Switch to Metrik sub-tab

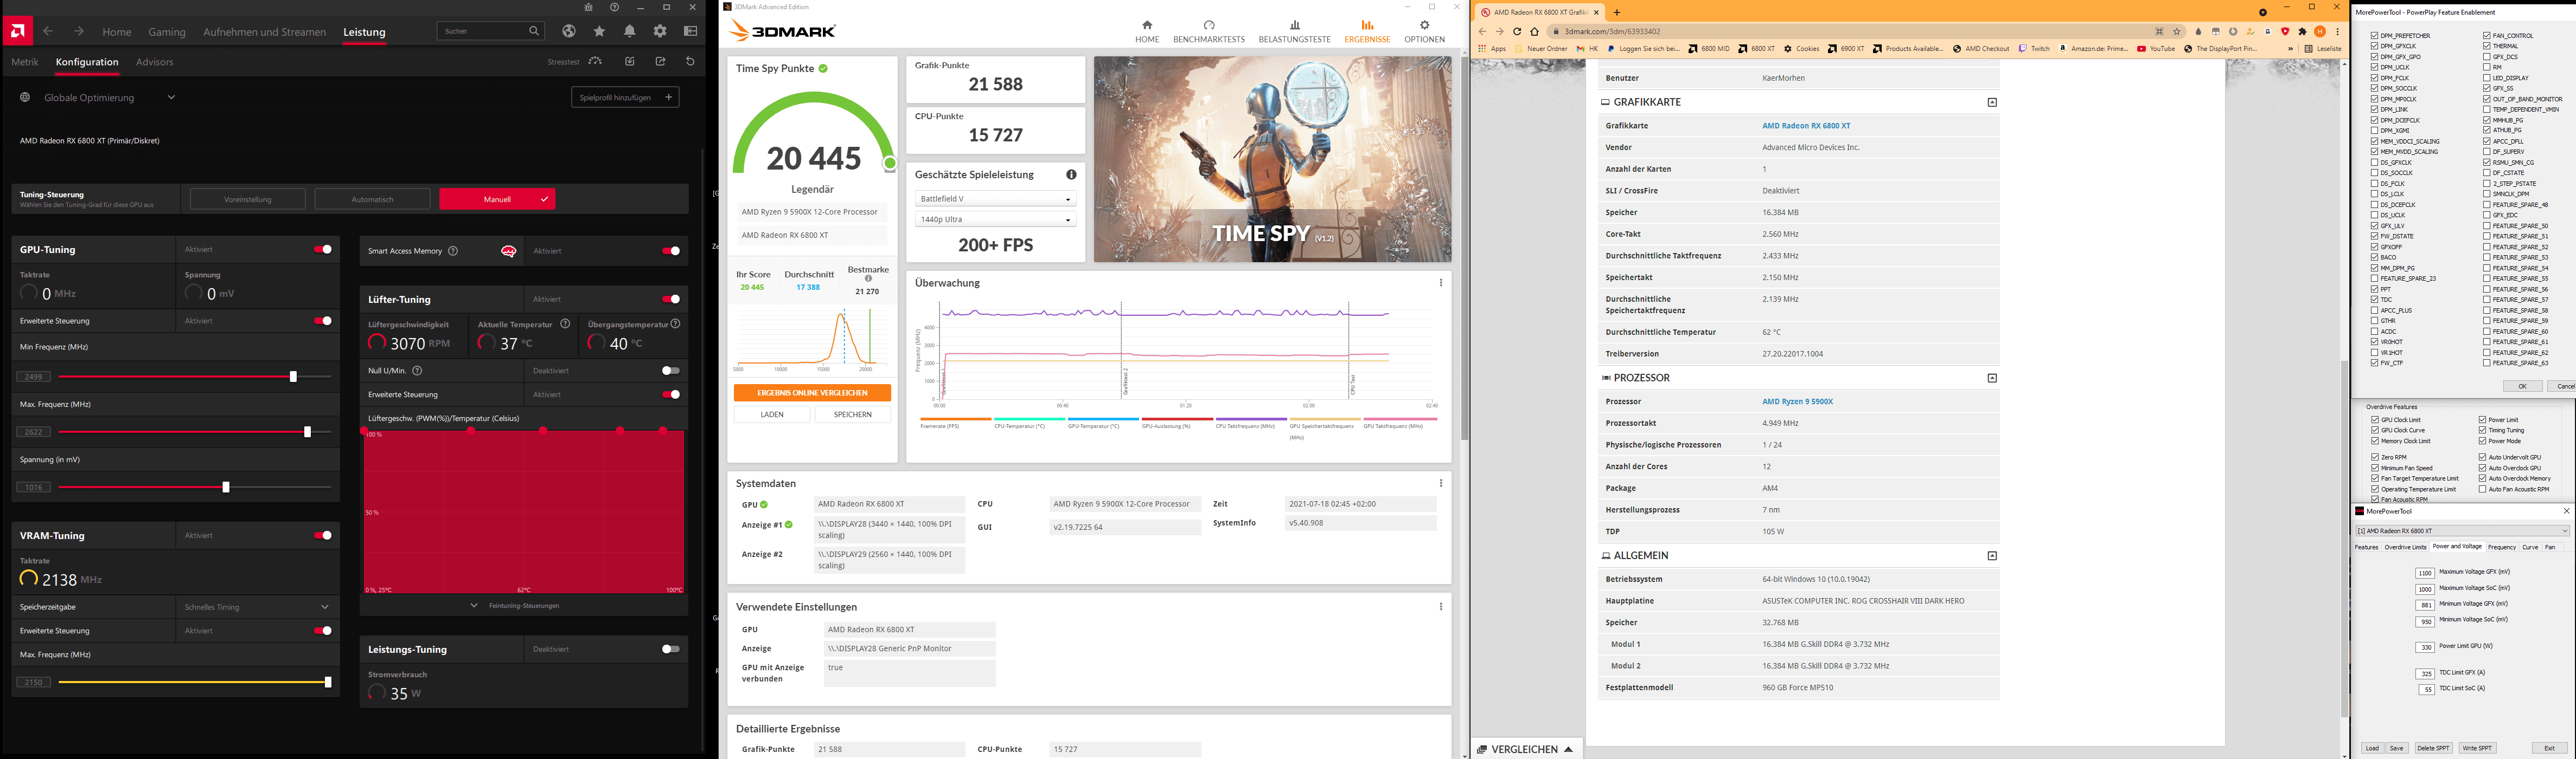(25, 62)
